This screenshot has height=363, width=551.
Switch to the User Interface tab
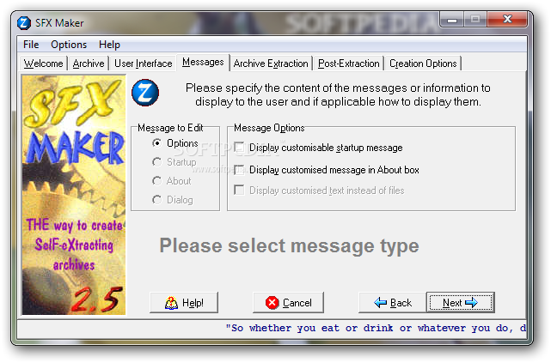click(x=143, y=64)
